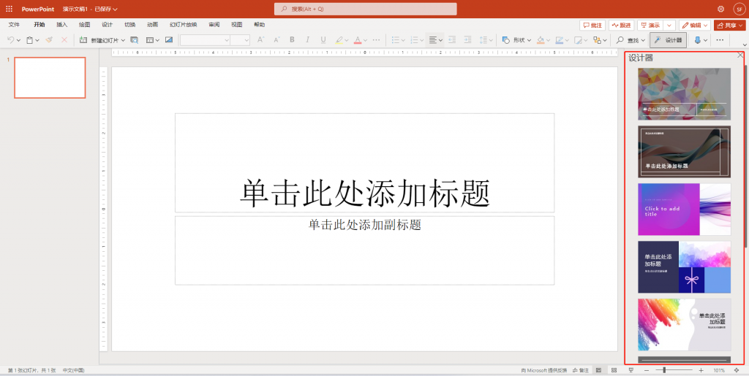Click the Share (共享) button
This screenshot has height=376, width=749.
pos(729,26)
